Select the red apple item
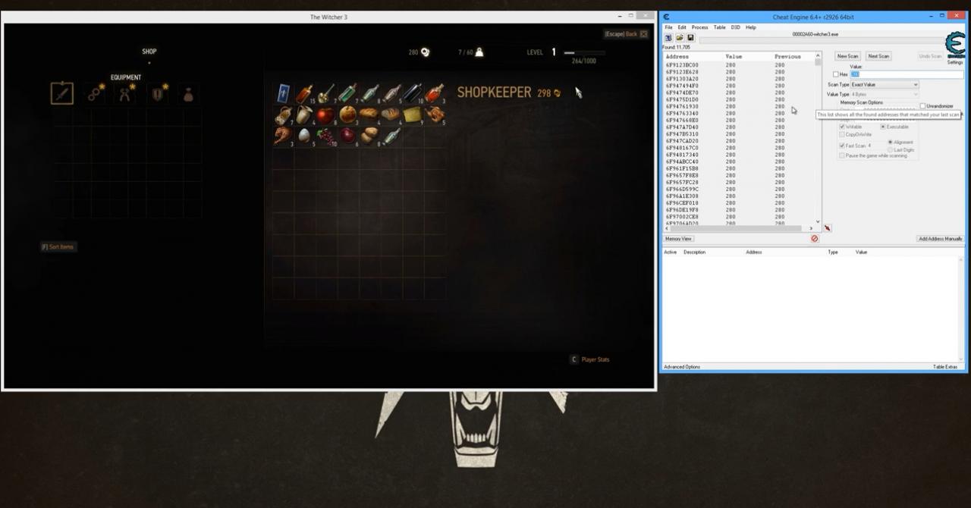Image resolution: width=971 pixels, height=508 pixels. pyautogui.click(x=326, y=115)
